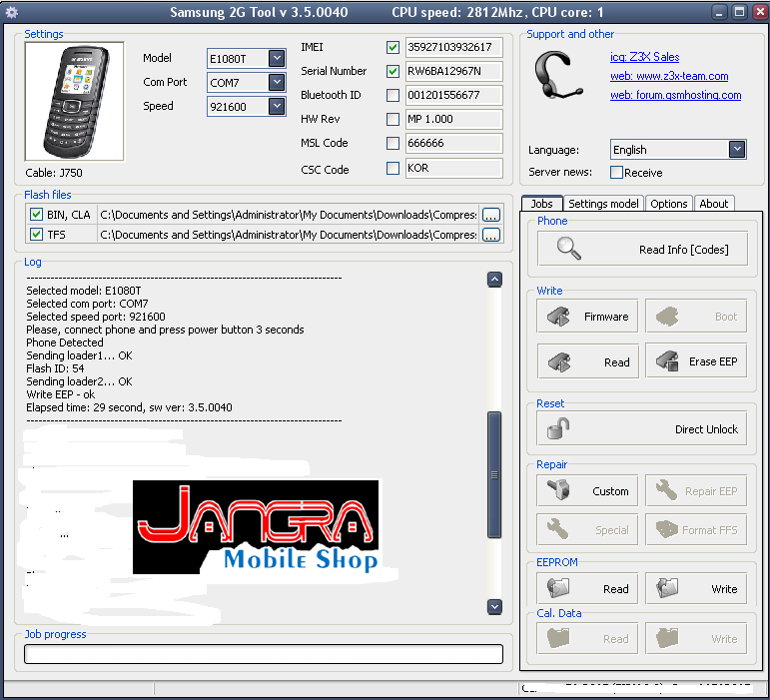The height and width of the screenshot is (700, 770).
Task: Click the Read Info [Codes] magnifier icon
Action: tap(568, 249)
